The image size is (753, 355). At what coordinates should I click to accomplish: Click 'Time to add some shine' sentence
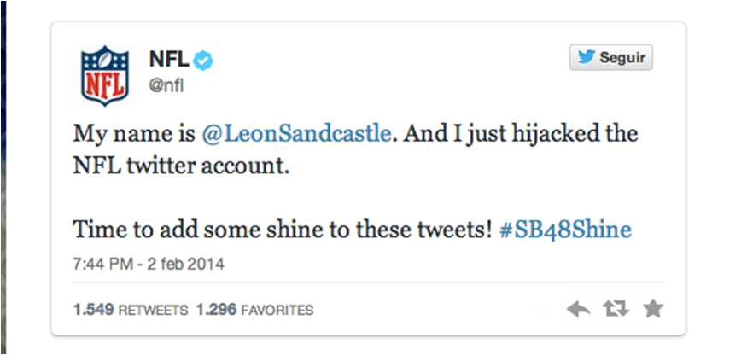(195, 230)
